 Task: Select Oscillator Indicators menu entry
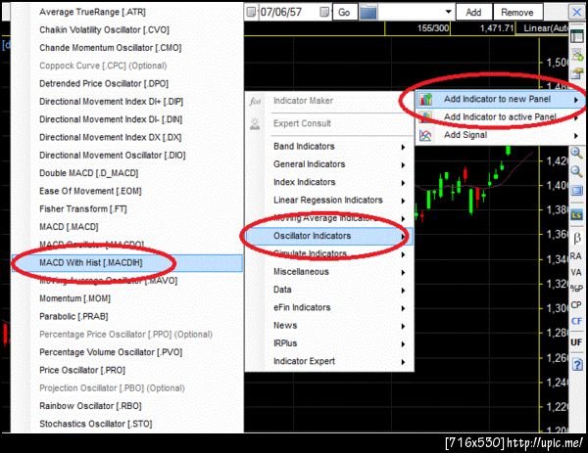[329, 236]
